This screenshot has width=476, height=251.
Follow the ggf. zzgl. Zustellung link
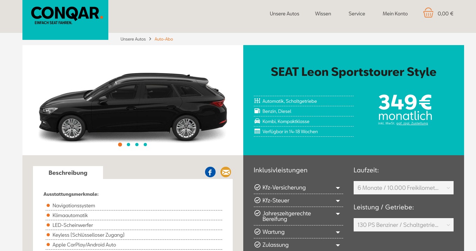click(412, 123)
